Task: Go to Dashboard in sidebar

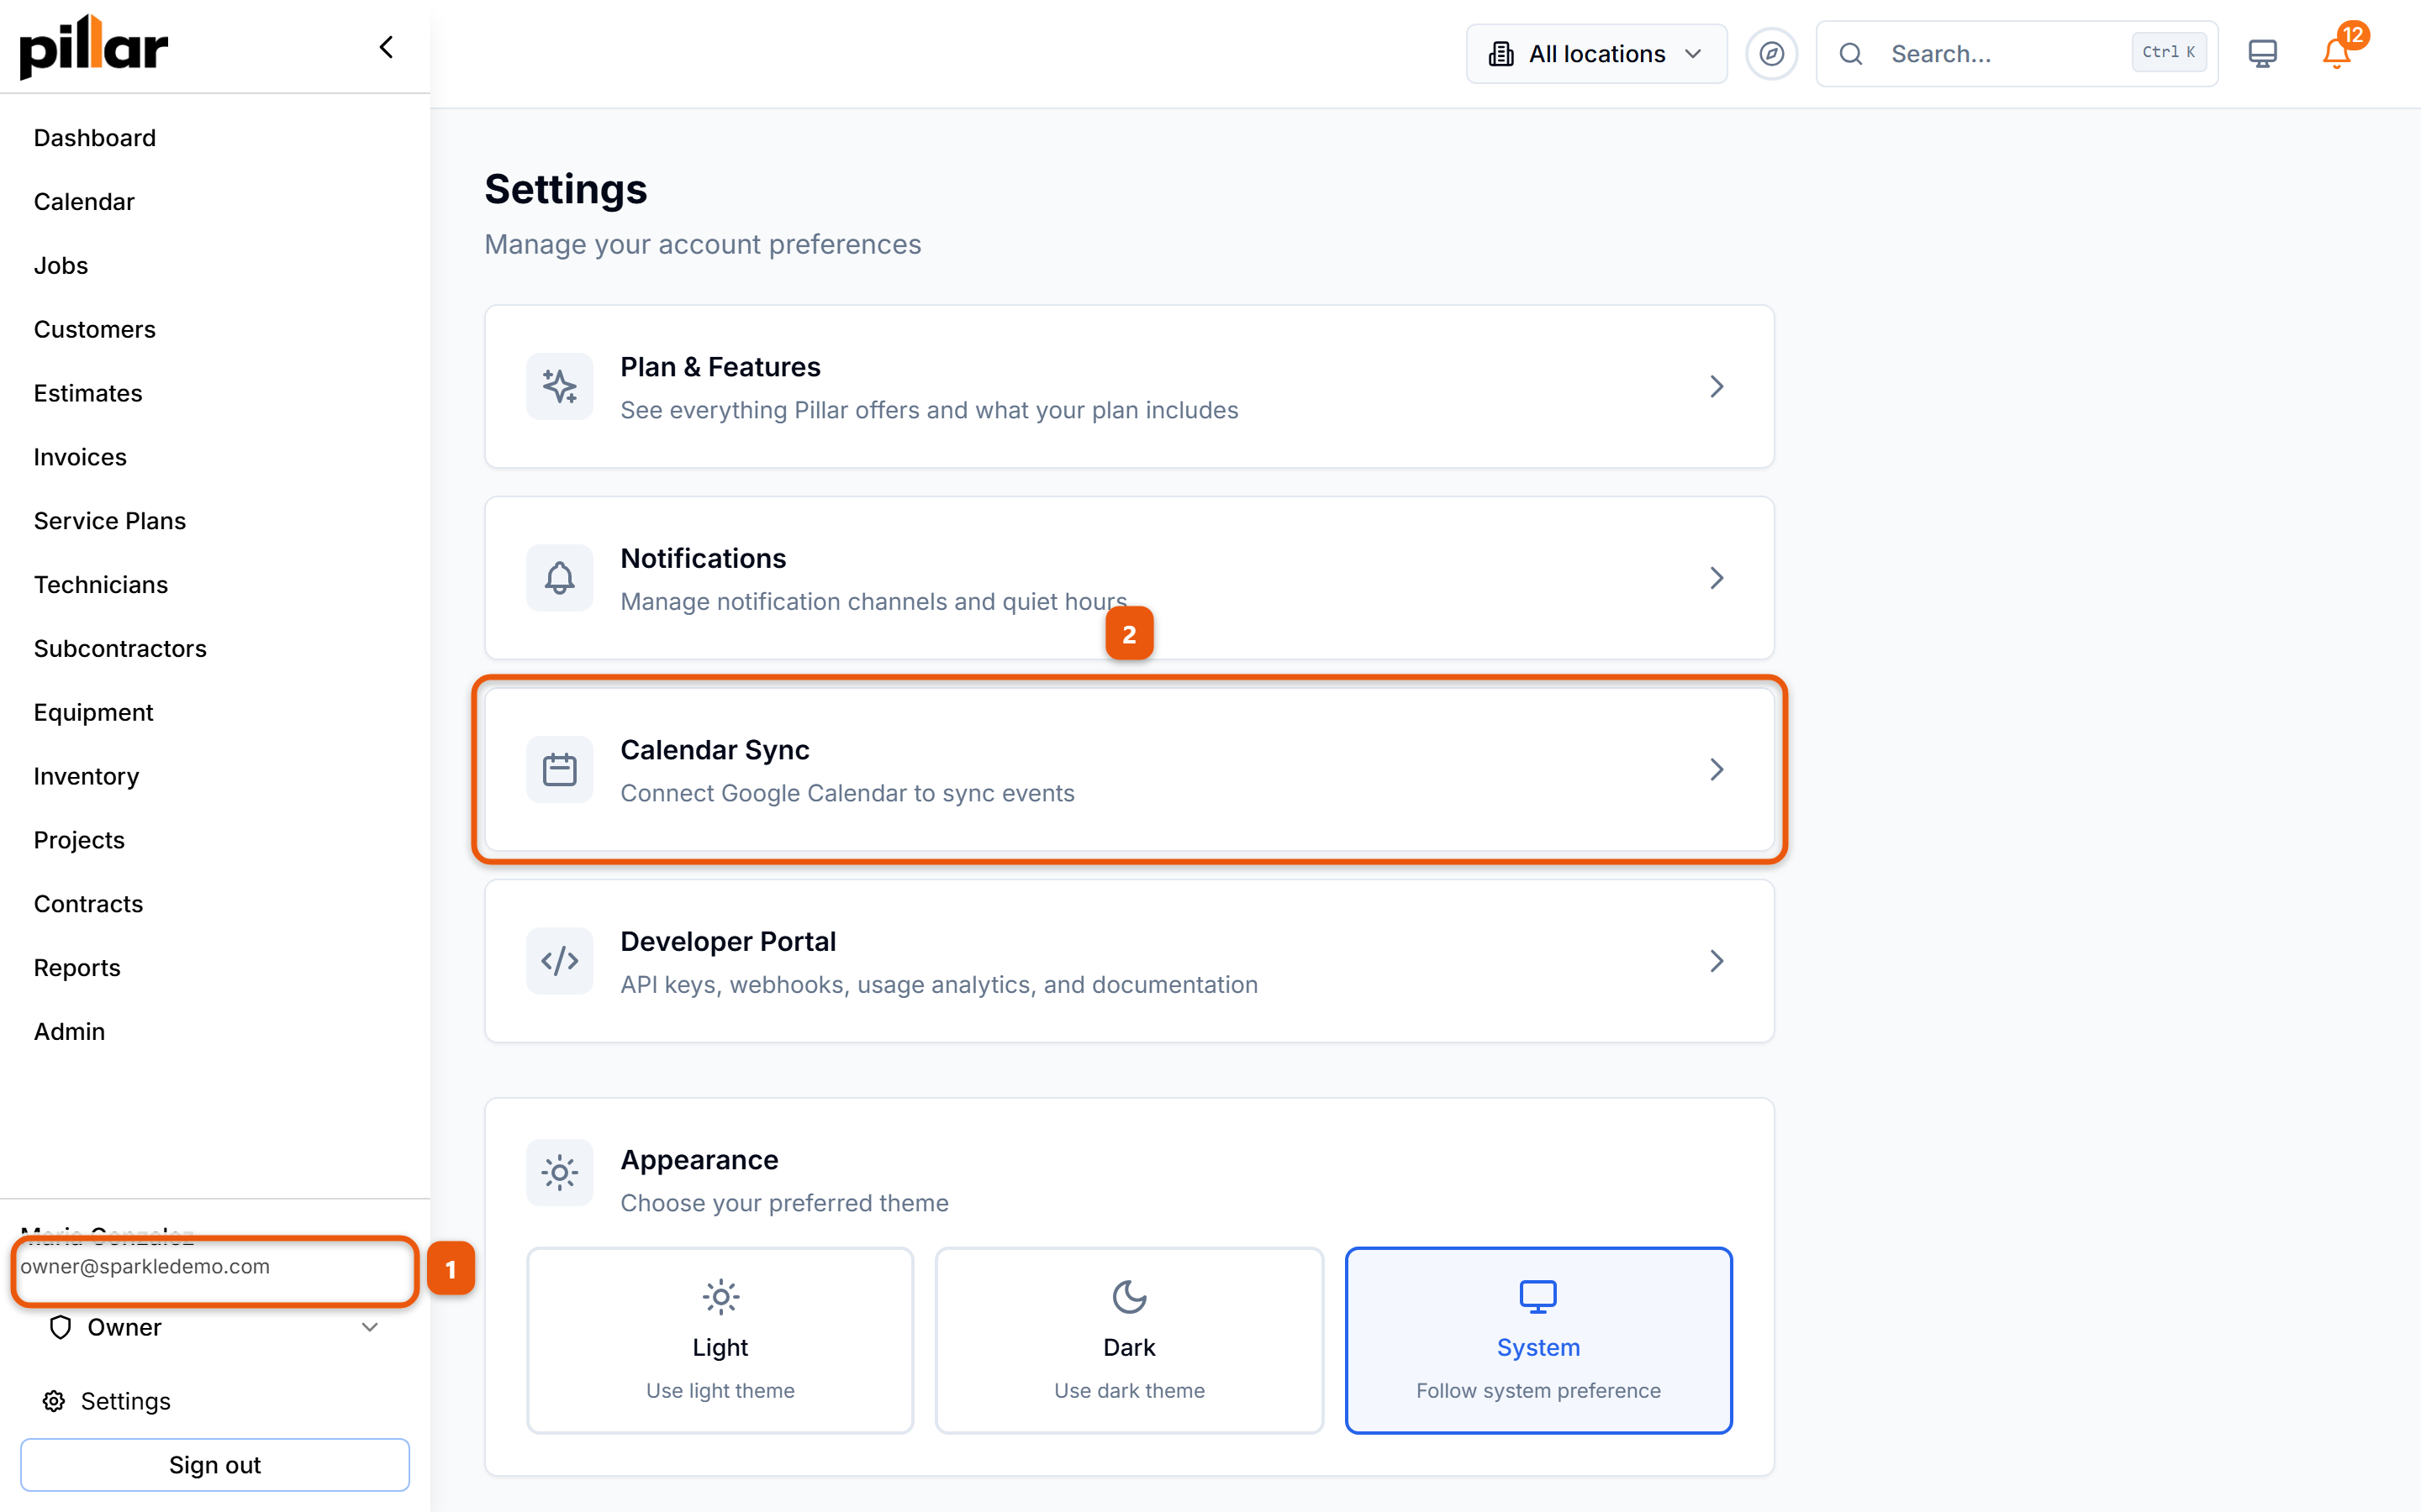Action: [95, 138]
